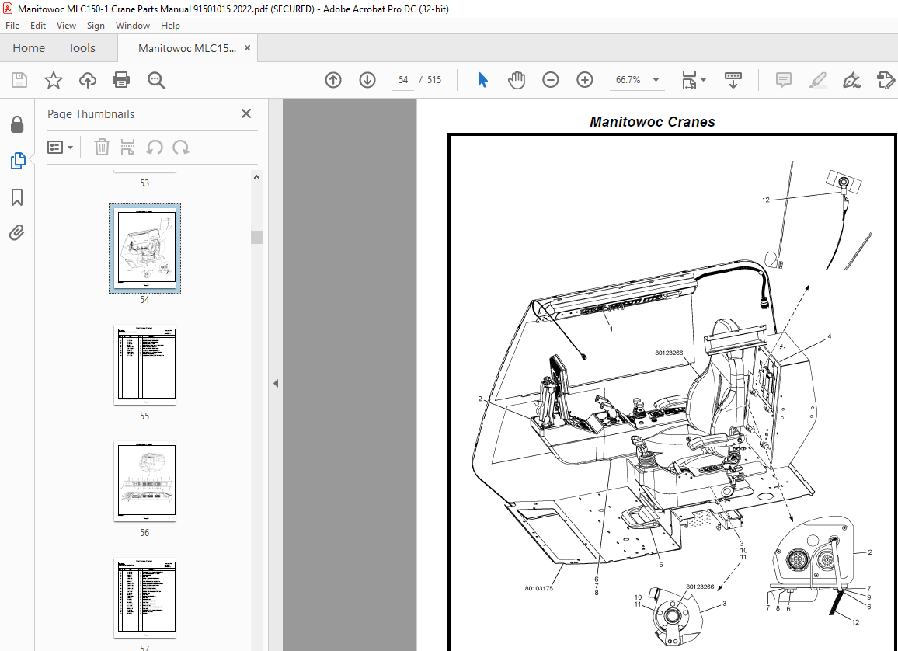Add document to starred with the star icon

coord(54,80)
